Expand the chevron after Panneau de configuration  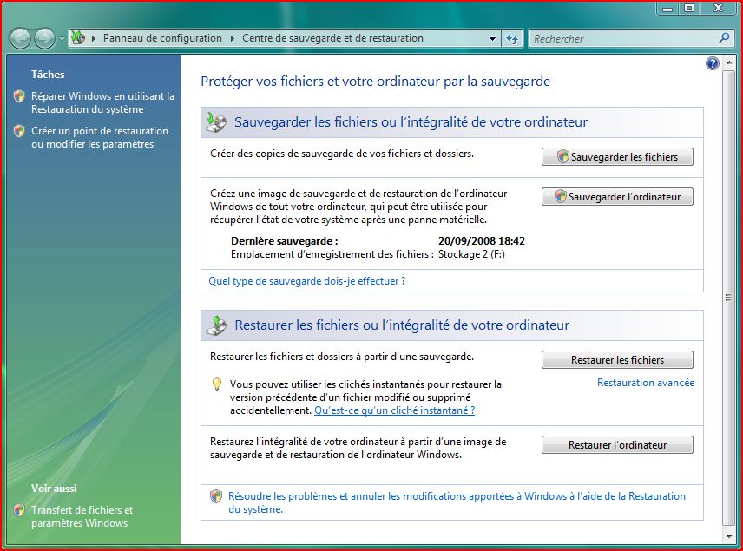[232, 39]
